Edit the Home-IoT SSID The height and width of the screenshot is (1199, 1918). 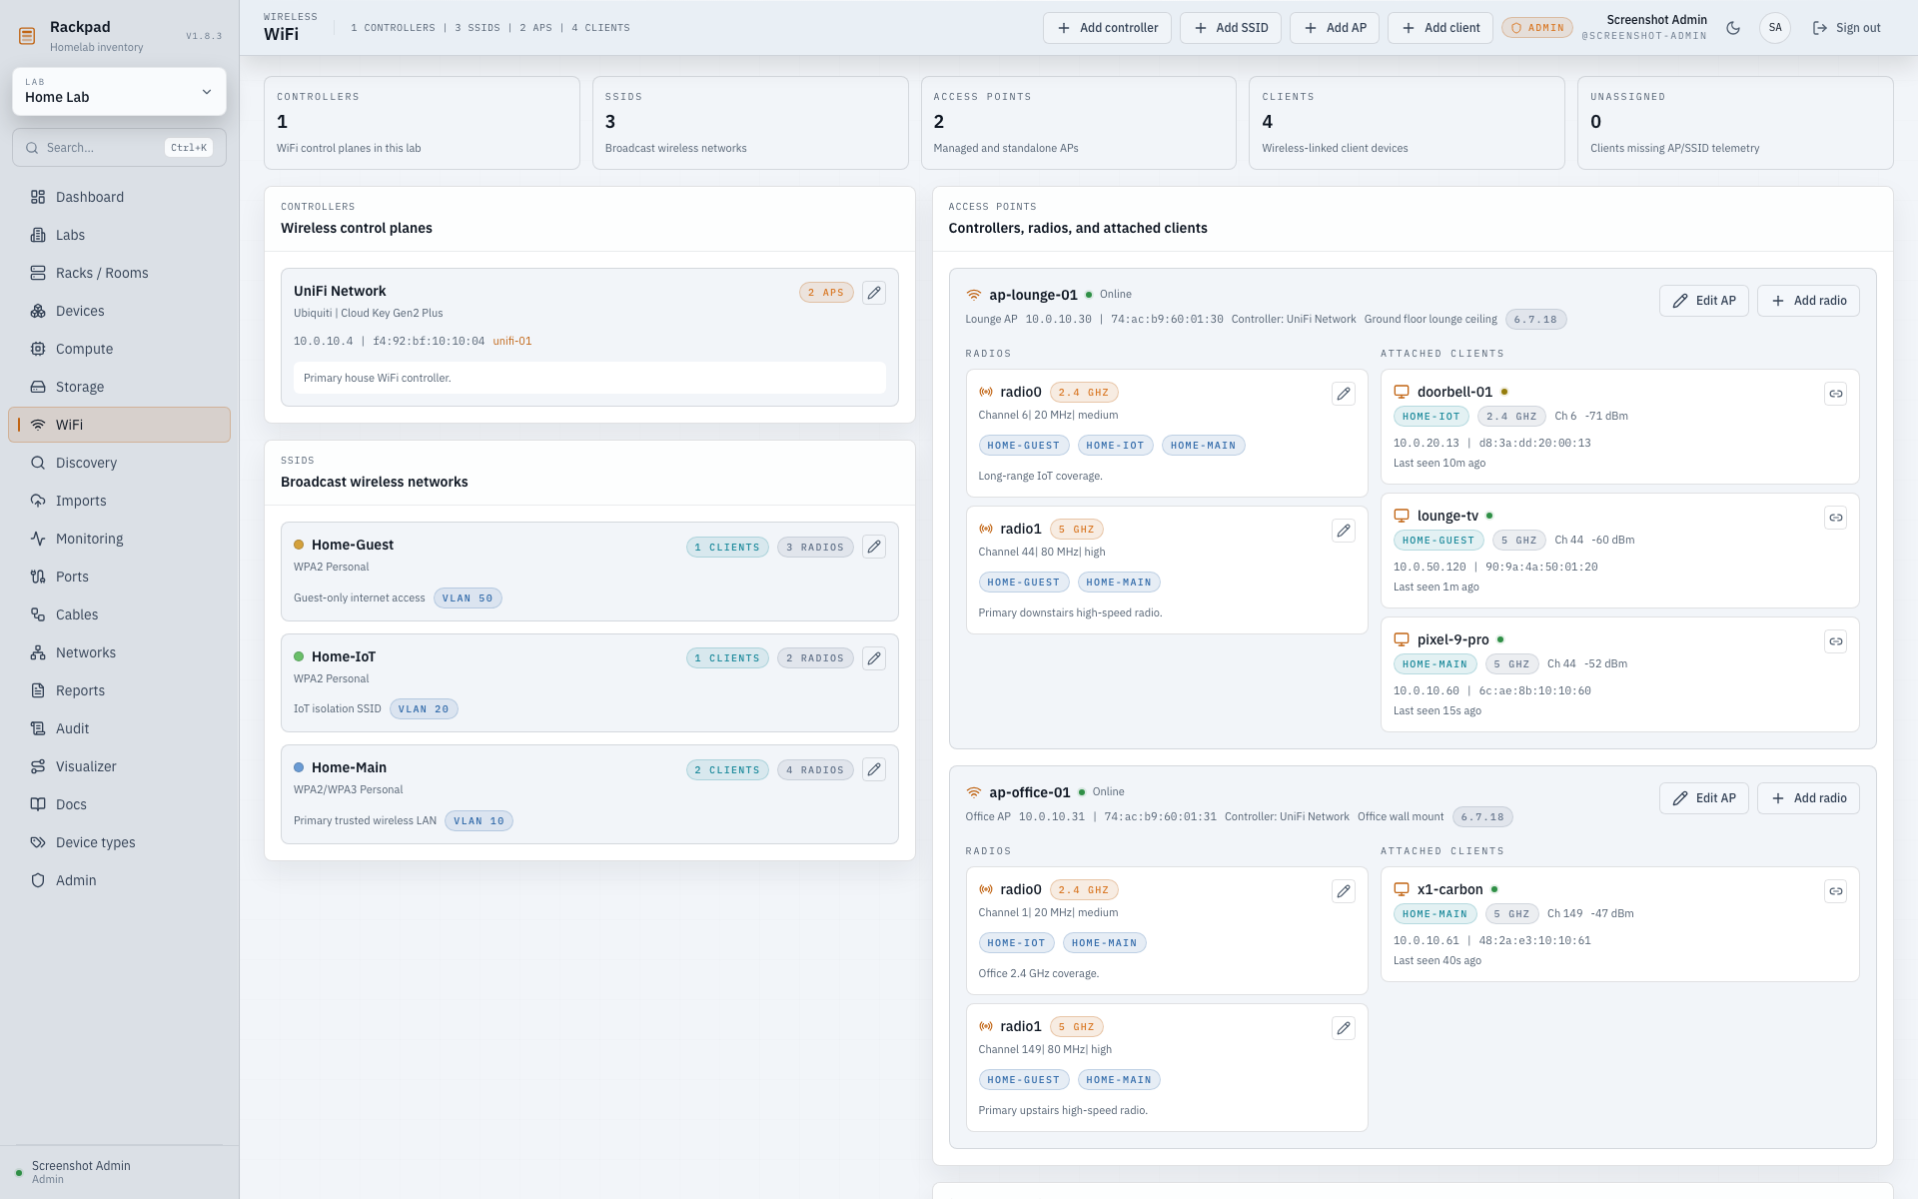(x=874, y=658)
